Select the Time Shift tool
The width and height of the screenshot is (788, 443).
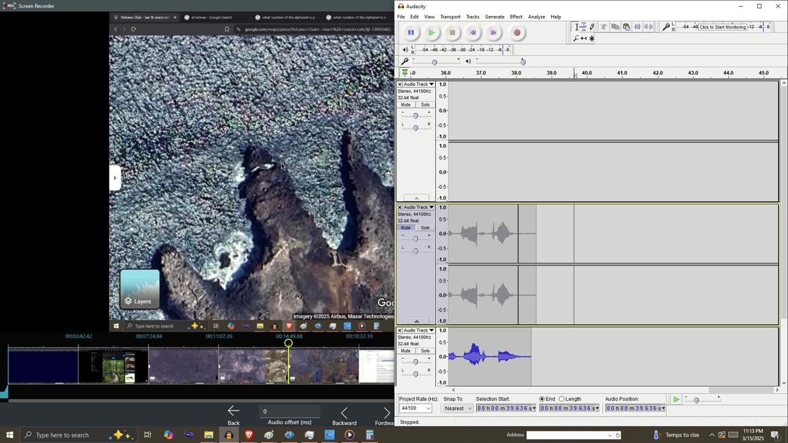click(x=584, y=38)
